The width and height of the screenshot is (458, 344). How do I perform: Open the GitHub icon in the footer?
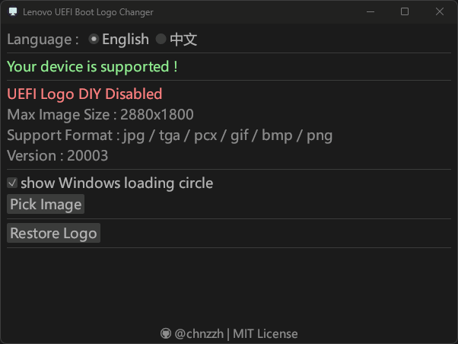[166, 333]
